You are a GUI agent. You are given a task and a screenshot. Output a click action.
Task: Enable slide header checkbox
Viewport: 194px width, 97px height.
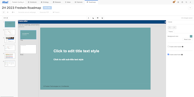click(x=168, y=47)
